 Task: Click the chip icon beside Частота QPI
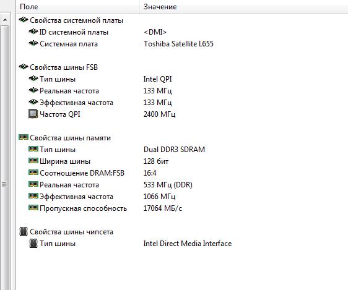pyautogui.click(x=33, y=114)
